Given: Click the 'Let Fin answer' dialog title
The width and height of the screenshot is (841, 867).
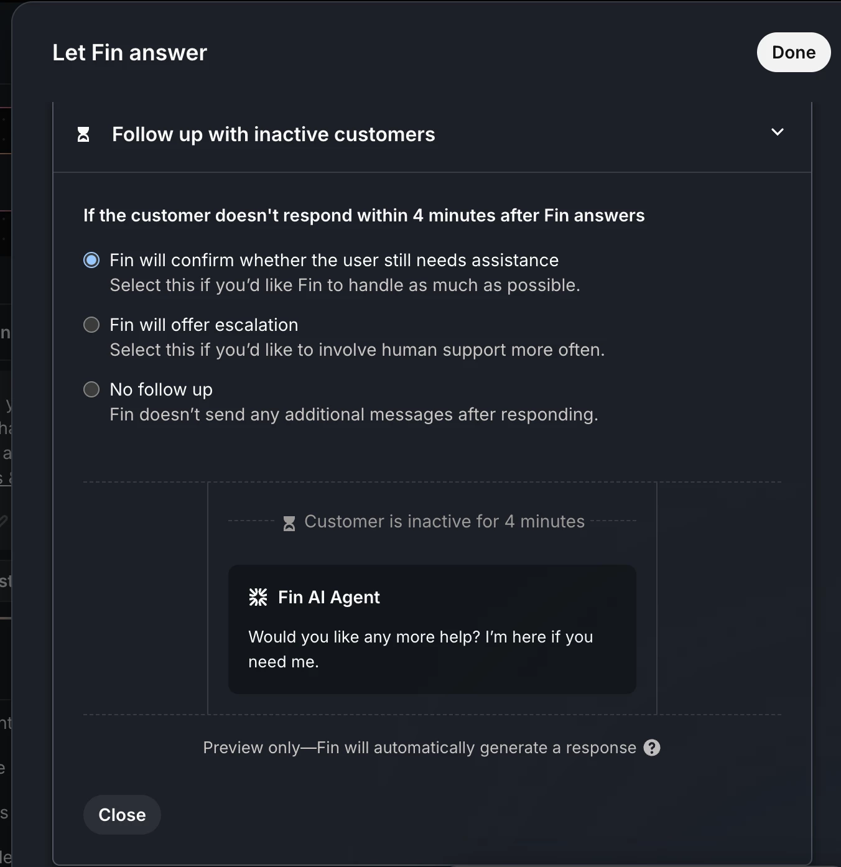Looking at the screenshot, I should point(129,53).
